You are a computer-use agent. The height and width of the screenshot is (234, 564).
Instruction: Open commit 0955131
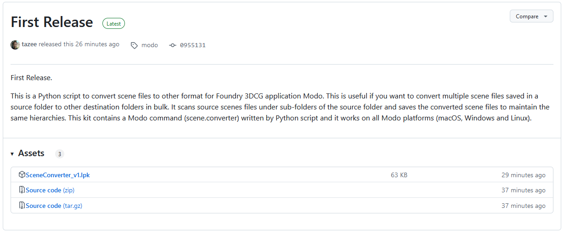[x=193, y=45]
